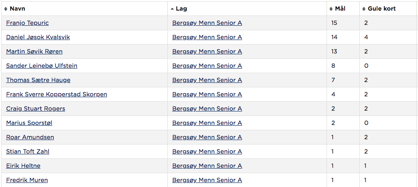The height and width of the screenshot is (187, 418).
Task: Open Stian Toft Zahl profile
Action: [x=28, y=152]
